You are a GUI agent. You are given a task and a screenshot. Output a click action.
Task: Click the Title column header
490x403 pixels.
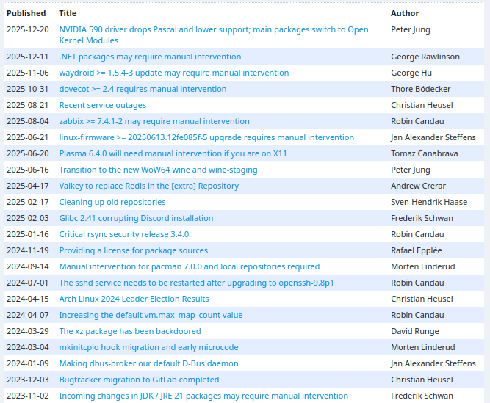tap(68, 13)
